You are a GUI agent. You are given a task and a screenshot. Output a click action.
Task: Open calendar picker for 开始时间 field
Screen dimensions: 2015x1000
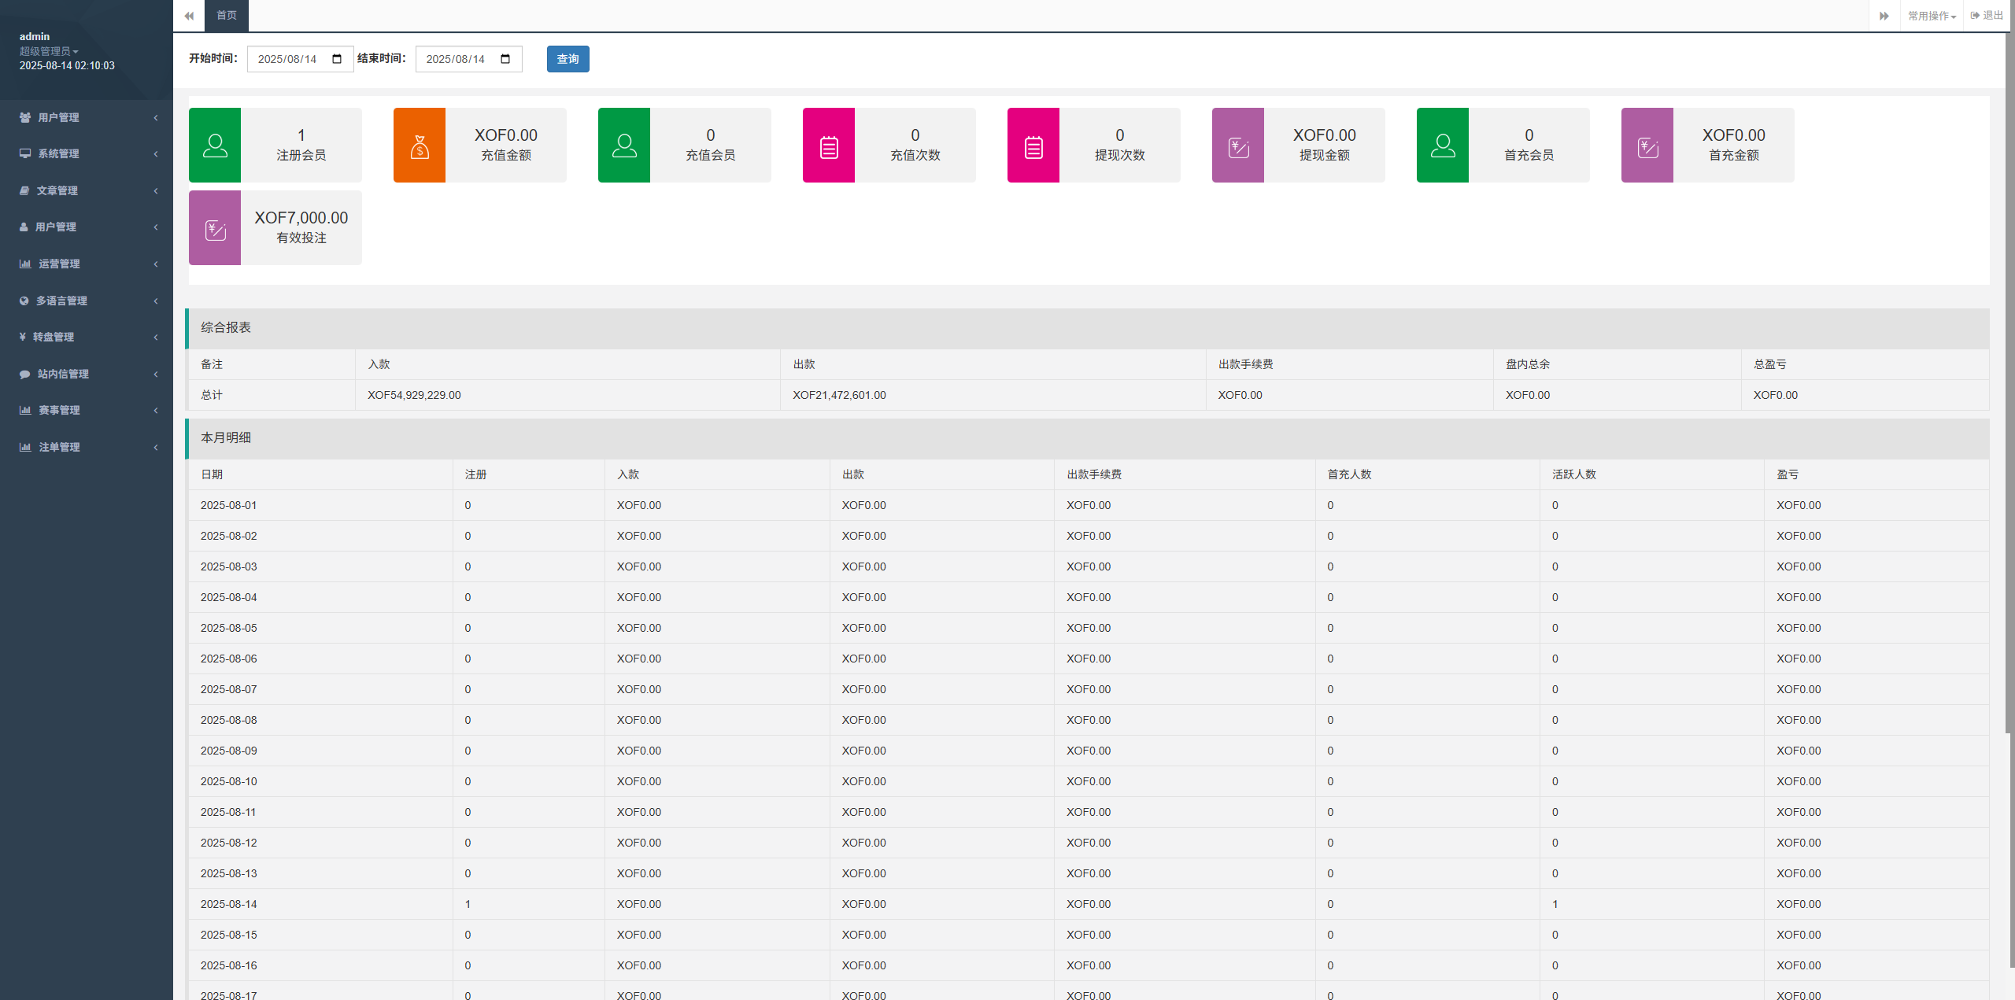pyautogui.click(x=337, y=59)
